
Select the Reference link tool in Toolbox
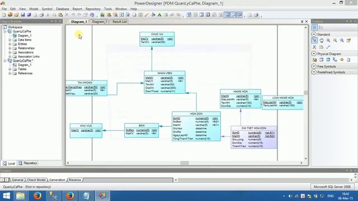335,60
